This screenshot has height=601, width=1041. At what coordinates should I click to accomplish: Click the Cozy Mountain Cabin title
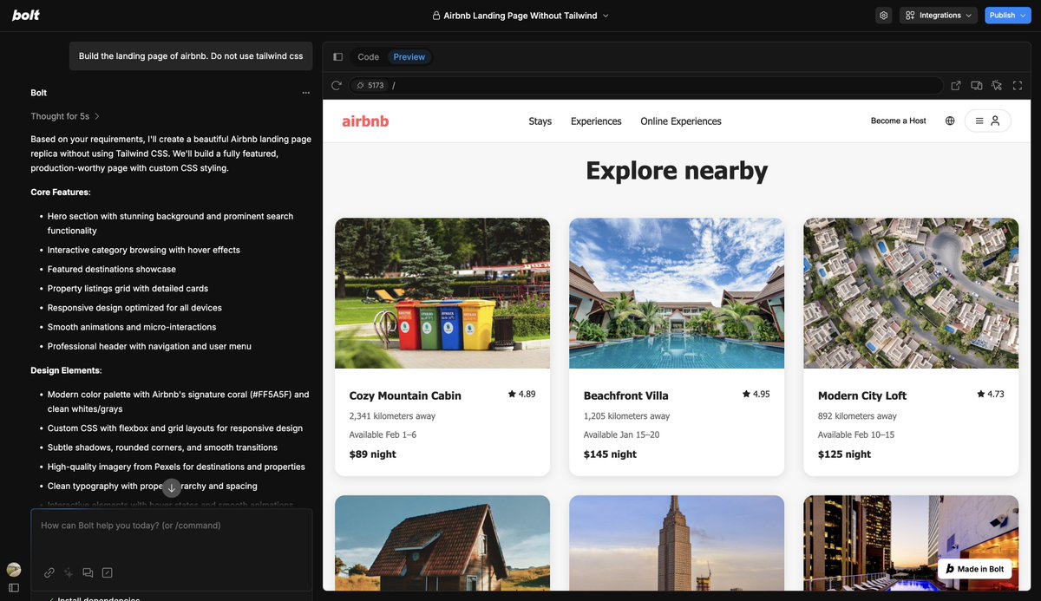click(405, 395)
